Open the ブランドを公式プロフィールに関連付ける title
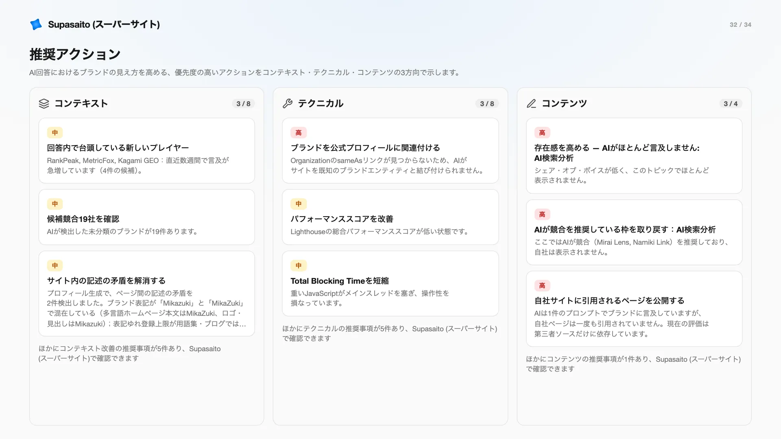The width and height of the screenshot is (781, 439). click(365, 148)
